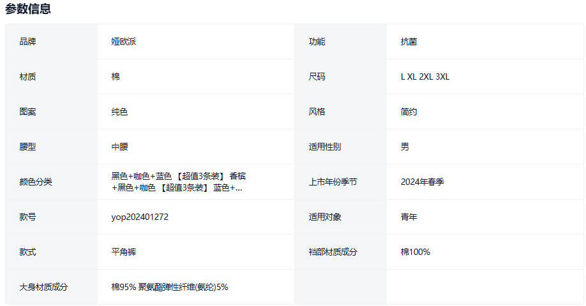Viewport: 586px width, 306px height.
Task: Click the 中腰 waist type value
Action: pyautogui.click(x=119, y=147)
